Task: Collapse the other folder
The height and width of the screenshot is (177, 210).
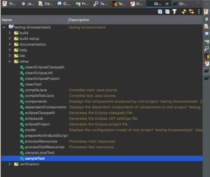Action: tap(10, 61)
